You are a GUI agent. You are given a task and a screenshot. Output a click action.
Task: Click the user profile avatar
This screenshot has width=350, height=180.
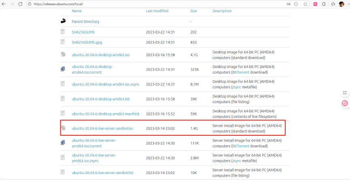(x=342, y=4)
